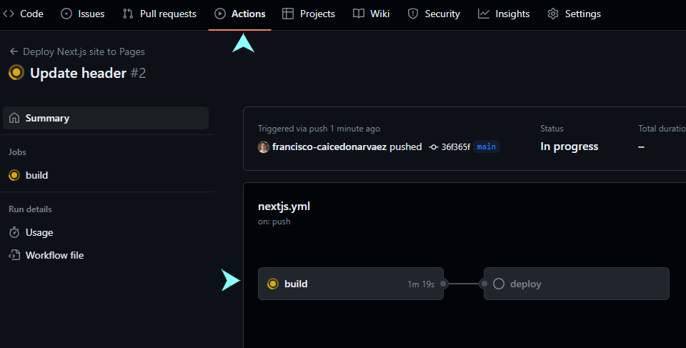Click the Triggered via push 1 minute ago text
This screenshot has height=348, width=686.
click(x=319, y=129)
